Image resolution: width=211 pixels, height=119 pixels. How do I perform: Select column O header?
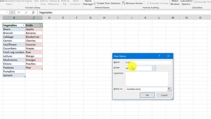tap(200, 18)
